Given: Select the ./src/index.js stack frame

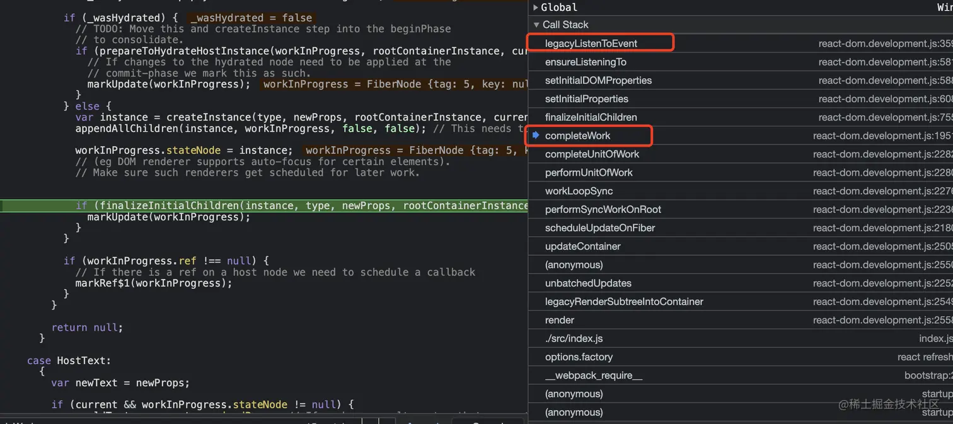Looking at the screenshot, I should [x=740, y=338].
